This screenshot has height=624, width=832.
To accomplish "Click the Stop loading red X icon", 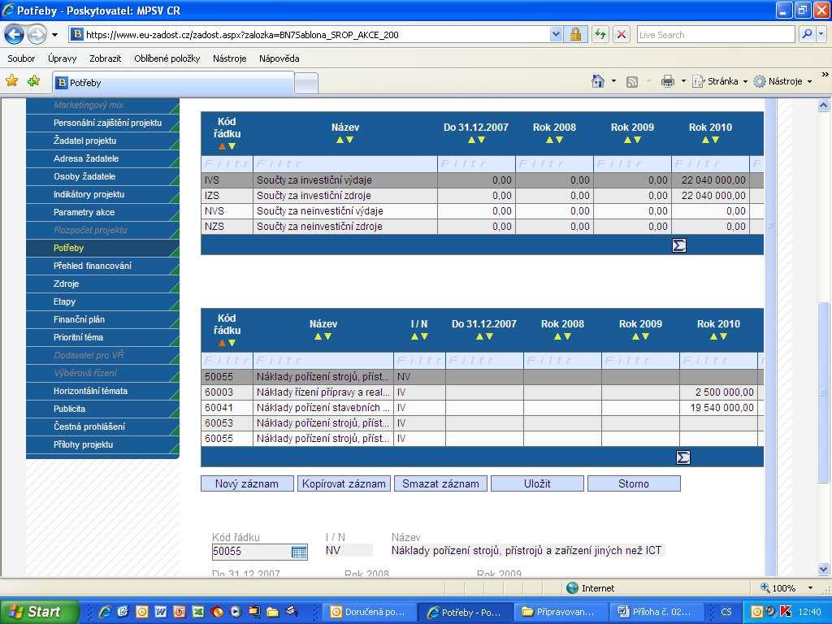I will (622, 35).
